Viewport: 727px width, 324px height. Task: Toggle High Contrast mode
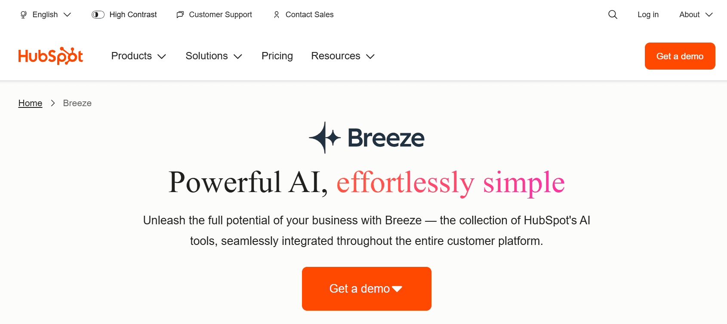(x=124, y=14)
